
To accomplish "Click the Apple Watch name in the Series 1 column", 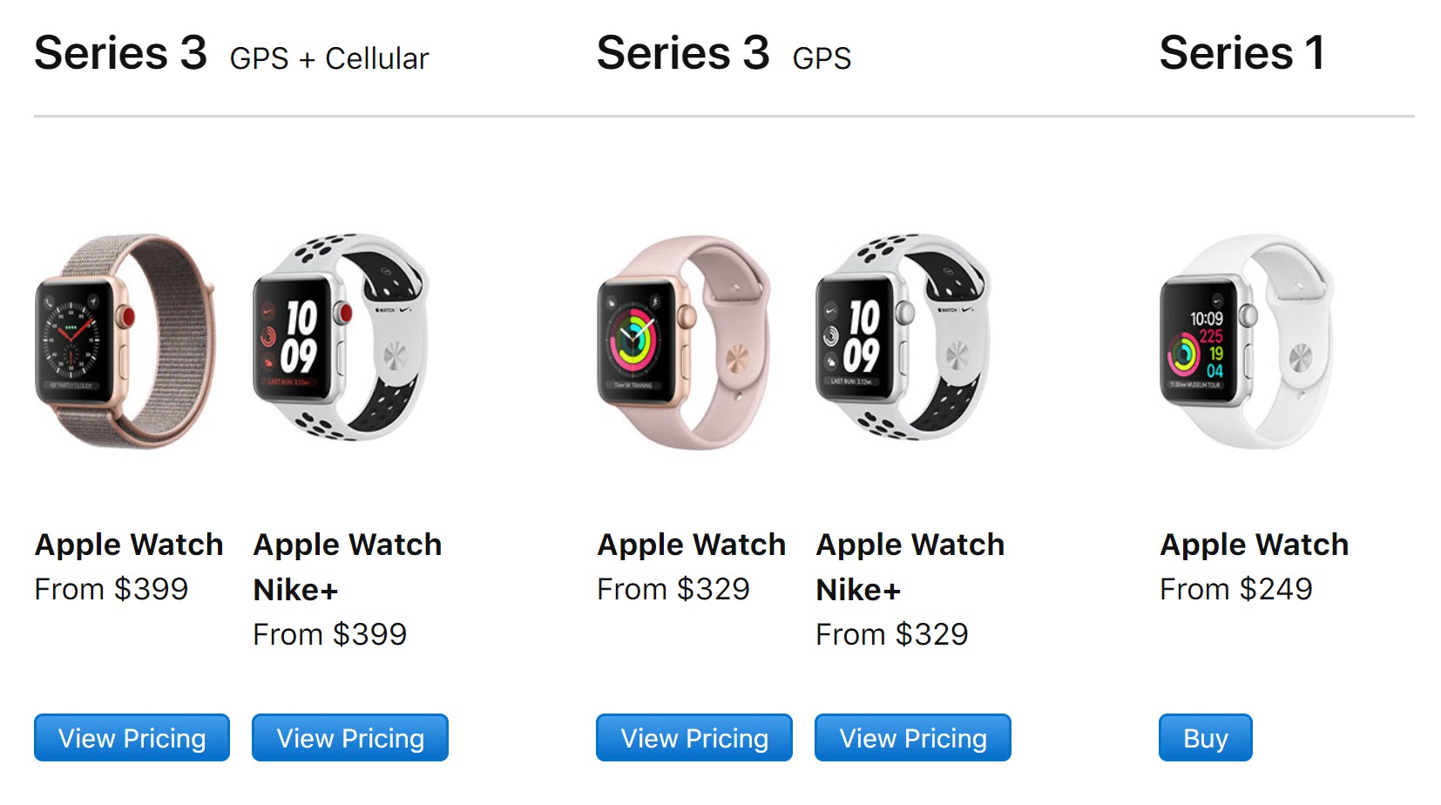I will click(x=1254, y=545).
